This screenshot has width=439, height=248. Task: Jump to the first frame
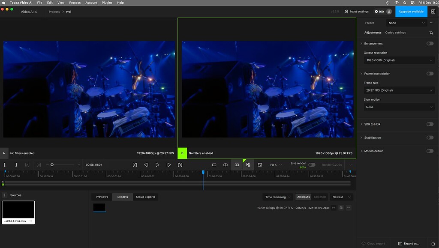[x=135, y=164]
